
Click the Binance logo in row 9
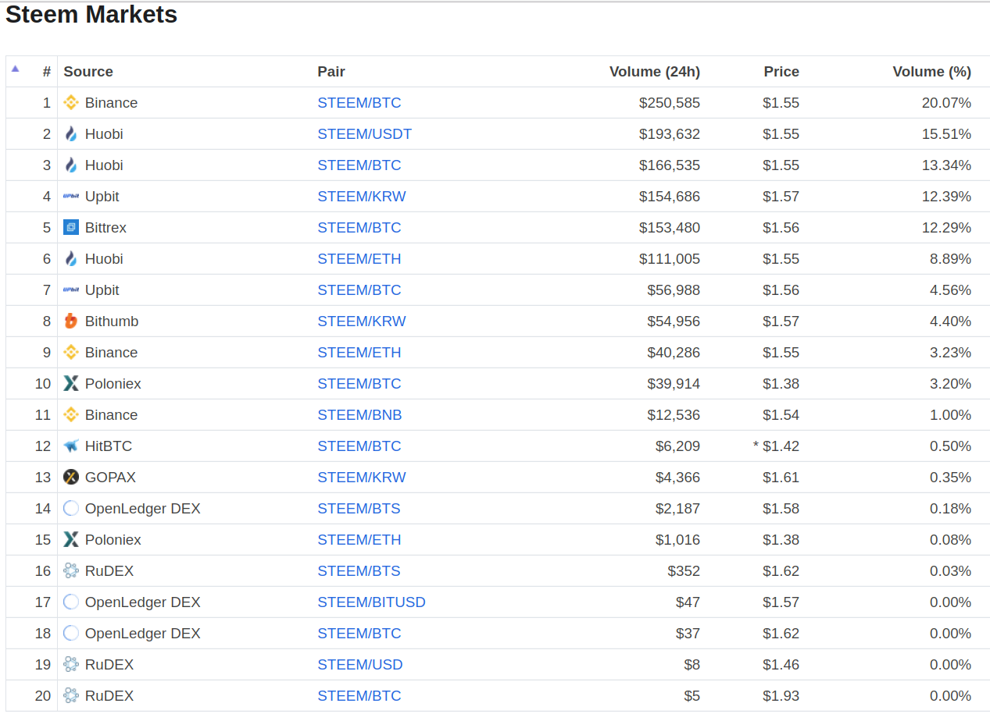tap(71, 352)
